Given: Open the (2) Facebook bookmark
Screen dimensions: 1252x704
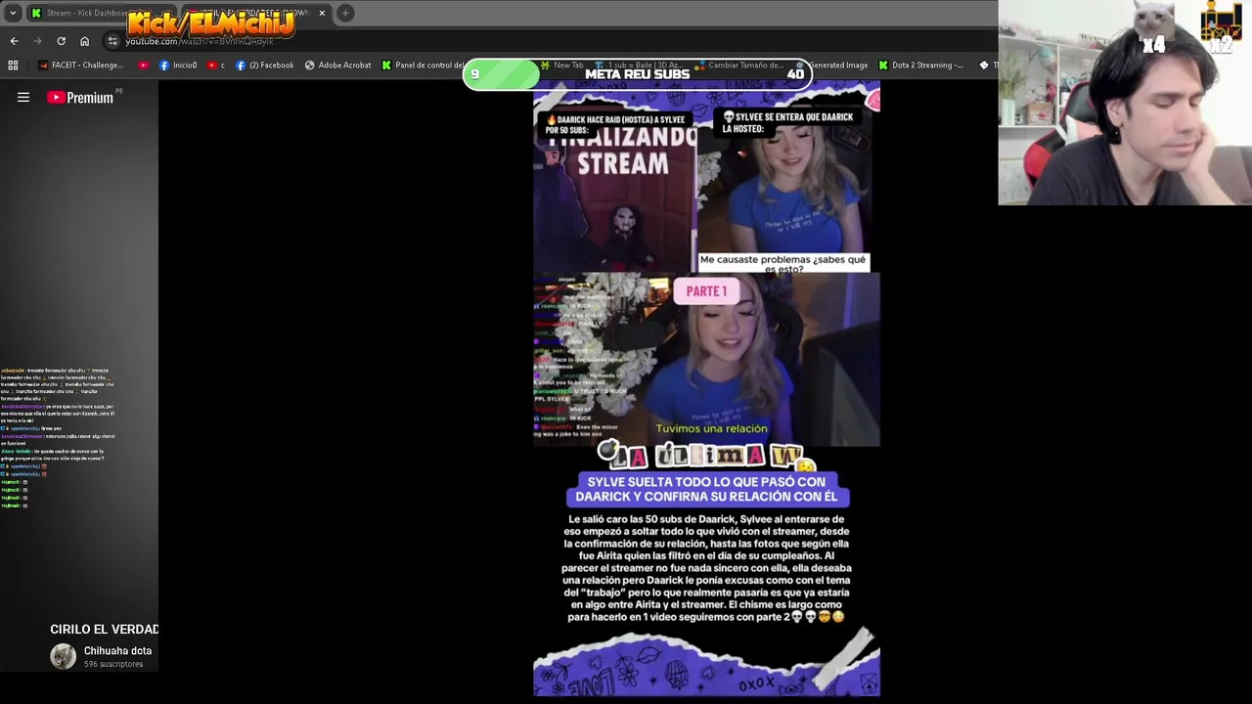Looking at the screenshot, I should pos(264,66).
